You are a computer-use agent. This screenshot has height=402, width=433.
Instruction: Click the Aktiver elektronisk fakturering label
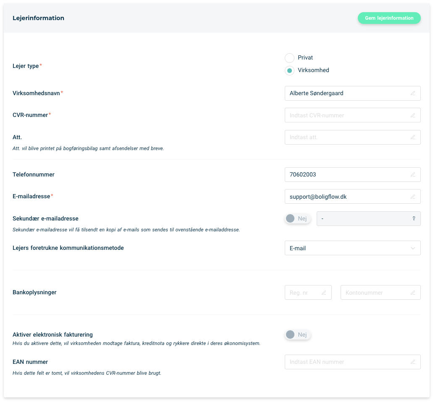point(53,335)
